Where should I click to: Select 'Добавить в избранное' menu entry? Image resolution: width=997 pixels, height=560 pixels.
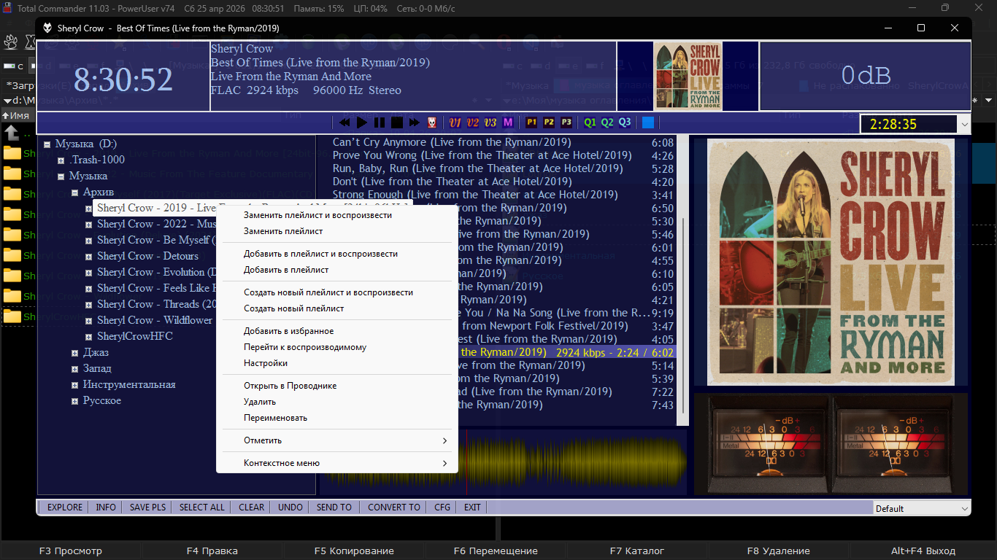click(x=288, y=331)
